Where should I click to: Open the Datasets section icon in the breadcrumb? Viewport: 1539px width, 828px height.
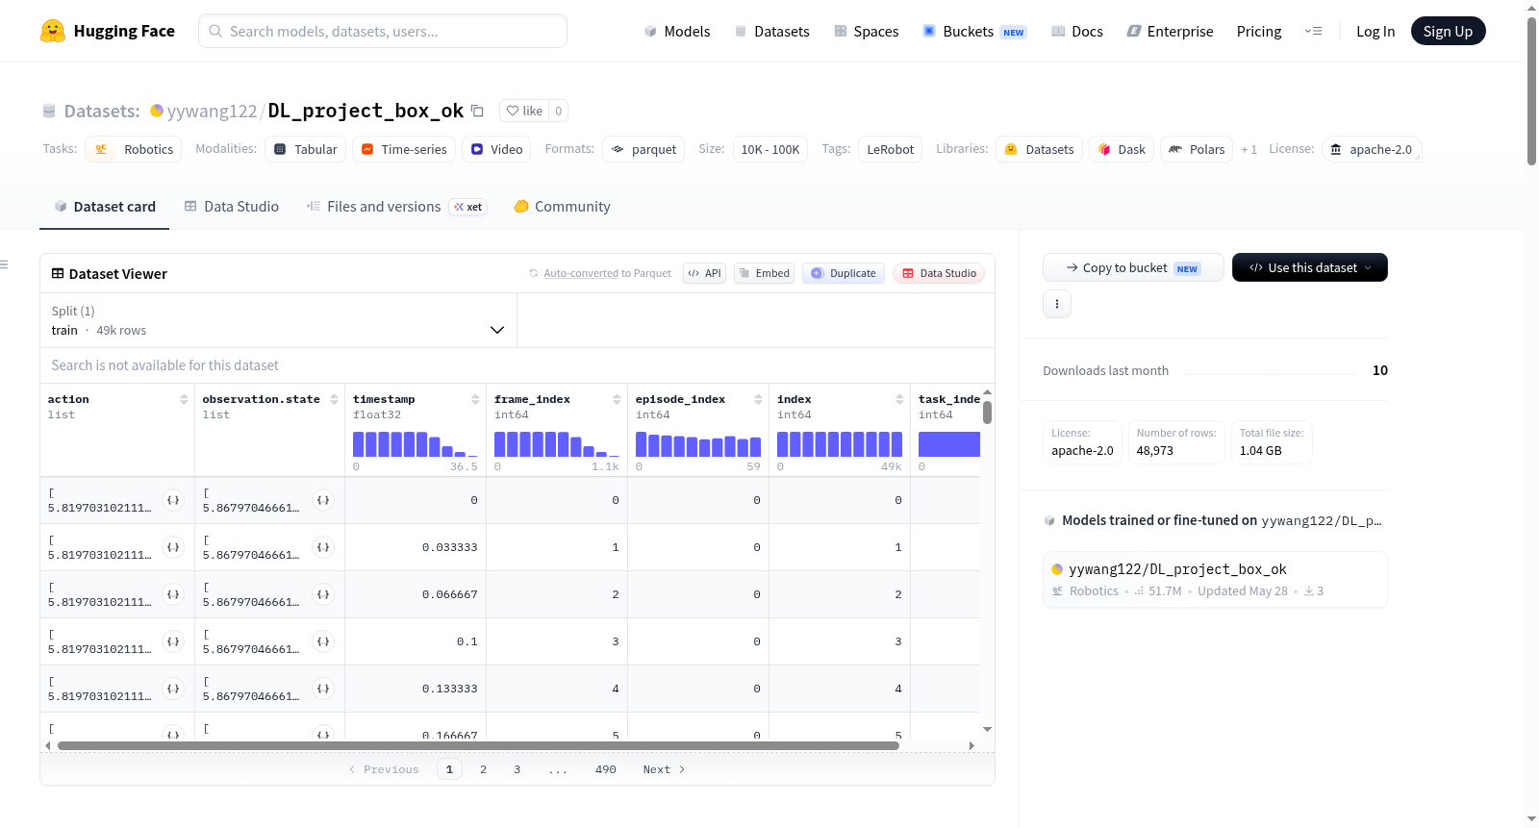49,111
